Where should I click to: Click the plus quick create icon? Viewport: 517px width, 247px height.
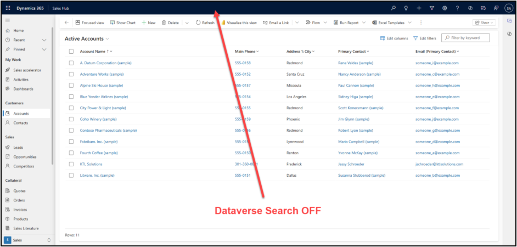[x=419, y=8]
